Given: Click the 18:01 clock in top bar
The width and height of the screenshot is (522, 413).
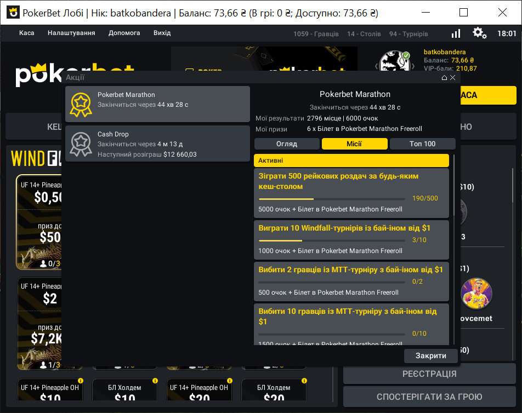Looking at the screenshot, I should click(507, 33).
